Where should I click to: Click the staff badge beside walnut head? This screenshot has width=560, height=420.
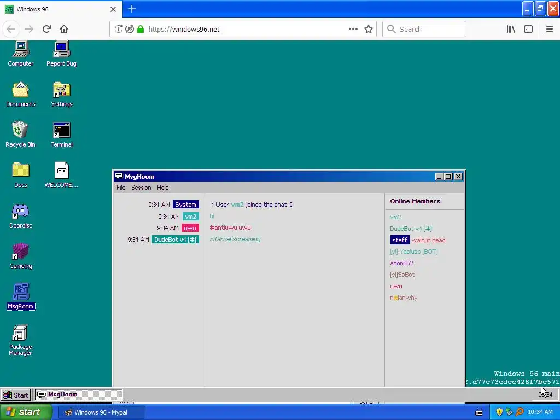tap(400, 240)
